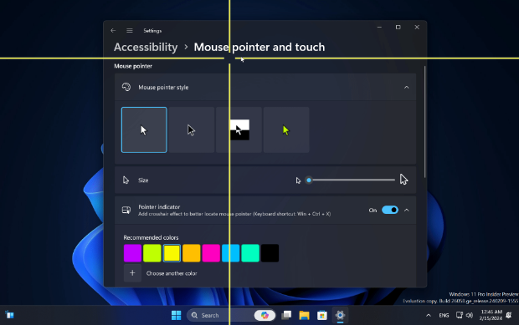Open the network icon in system tray
The width and height of the screenshot is (519, 325).
459,315
